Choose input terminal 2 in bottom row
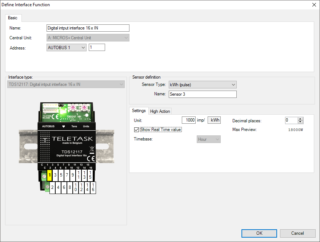The width and height of the screenshot is (320, 242). pyautogui.click(x=53, y=187)
